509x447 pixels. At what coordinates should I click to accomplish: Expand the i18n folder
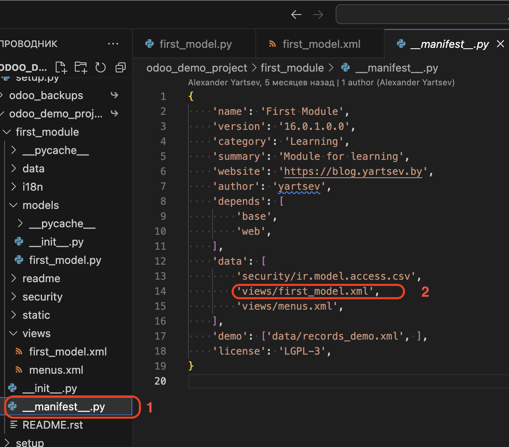13,187
